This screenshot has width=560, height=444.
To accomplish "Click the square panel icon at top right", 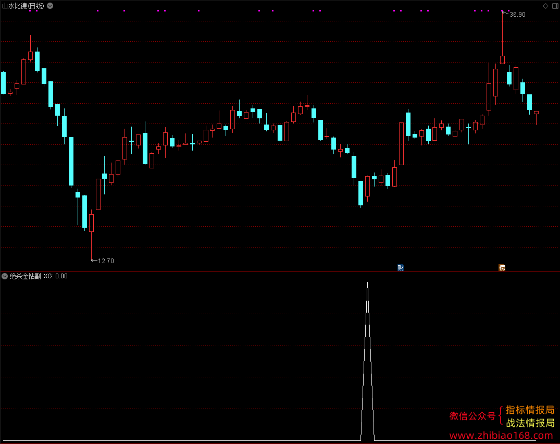I will pyautogui.click(x=555, y=6).
